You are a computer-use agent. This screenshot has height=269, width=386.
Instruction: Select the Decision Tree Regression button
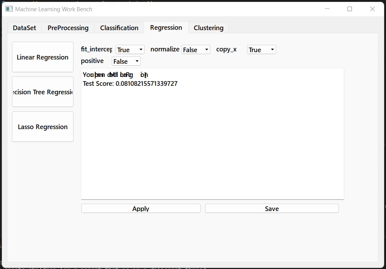[43, 92]
